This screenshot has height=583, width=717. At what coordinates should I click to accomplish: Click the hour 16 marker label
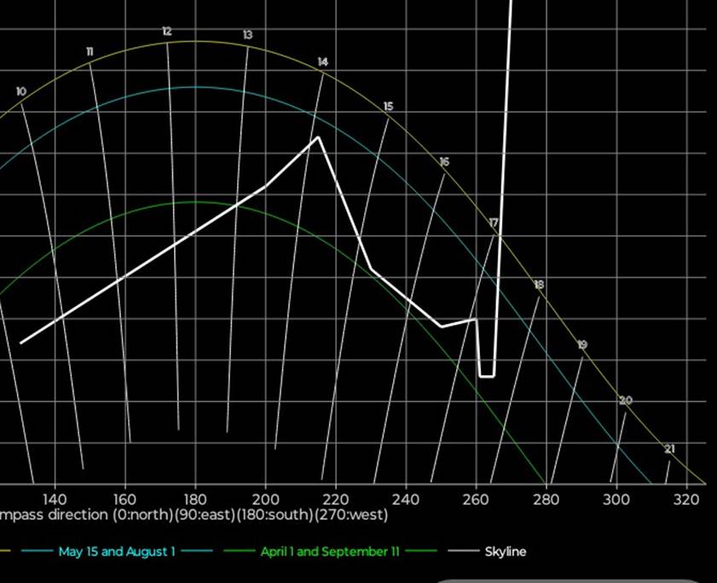click(444, 162)
